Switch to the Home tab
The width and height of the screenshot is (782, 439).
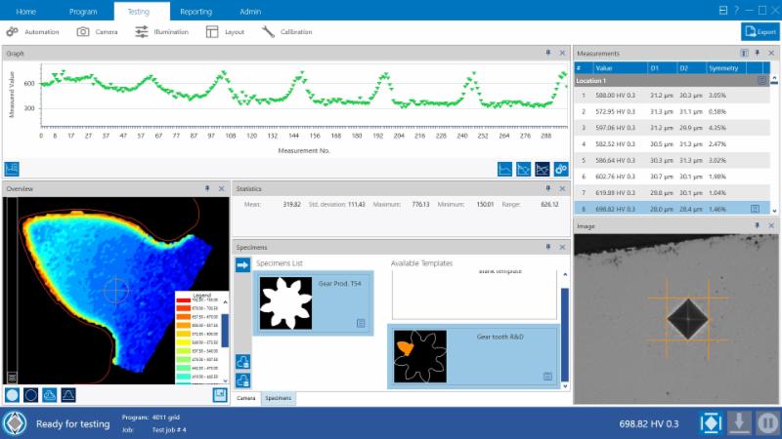pos(26,12)
